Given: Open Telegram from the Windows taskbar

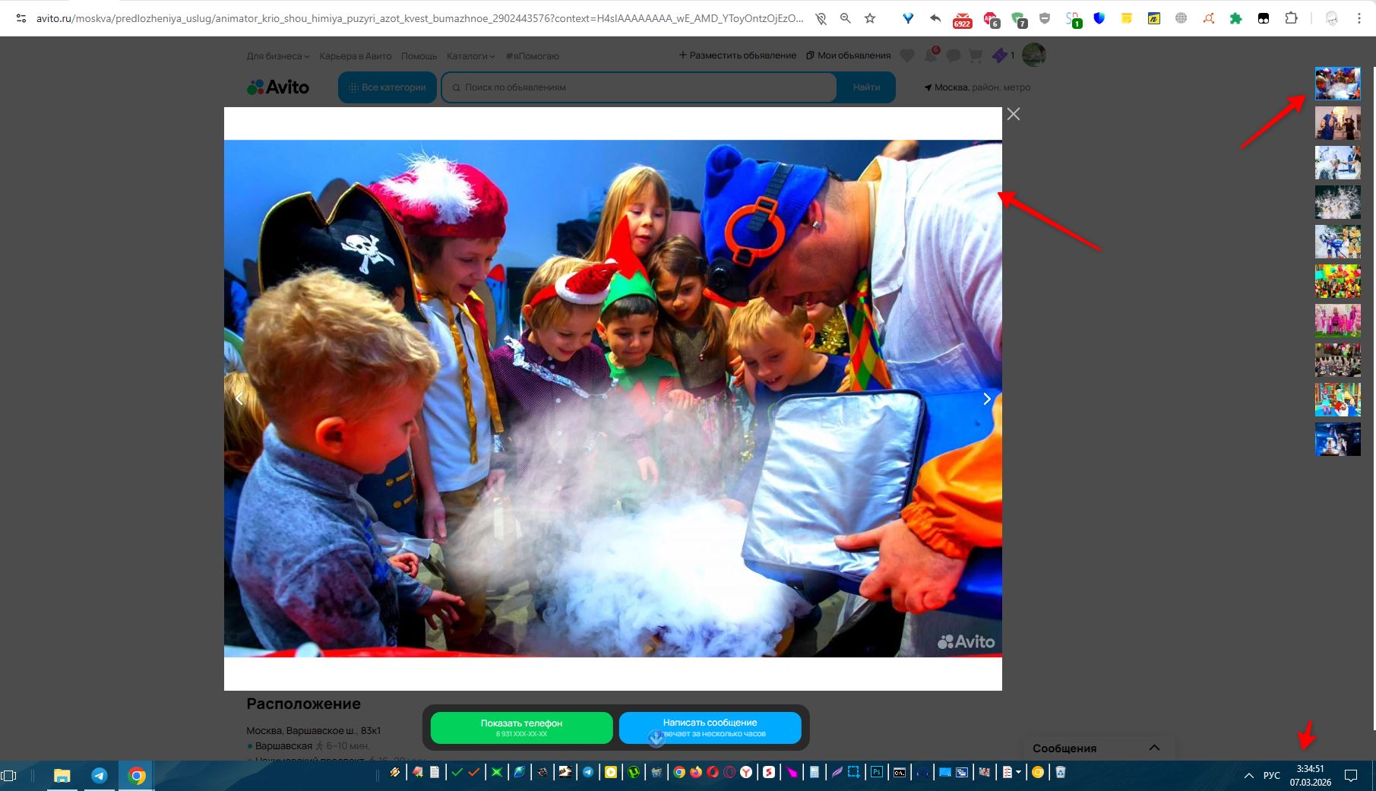Looking at the screenshot, I should coord(100,775).
